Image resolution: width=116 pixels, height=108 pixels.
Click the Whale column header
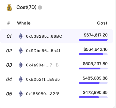click(24, 23)
